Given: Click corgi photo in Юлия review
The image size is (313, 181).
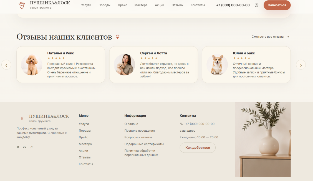Looking at the screenshot, I should click(x=217, y=65).
